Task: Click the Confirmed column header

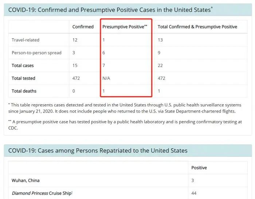Action: pos(83,27)
